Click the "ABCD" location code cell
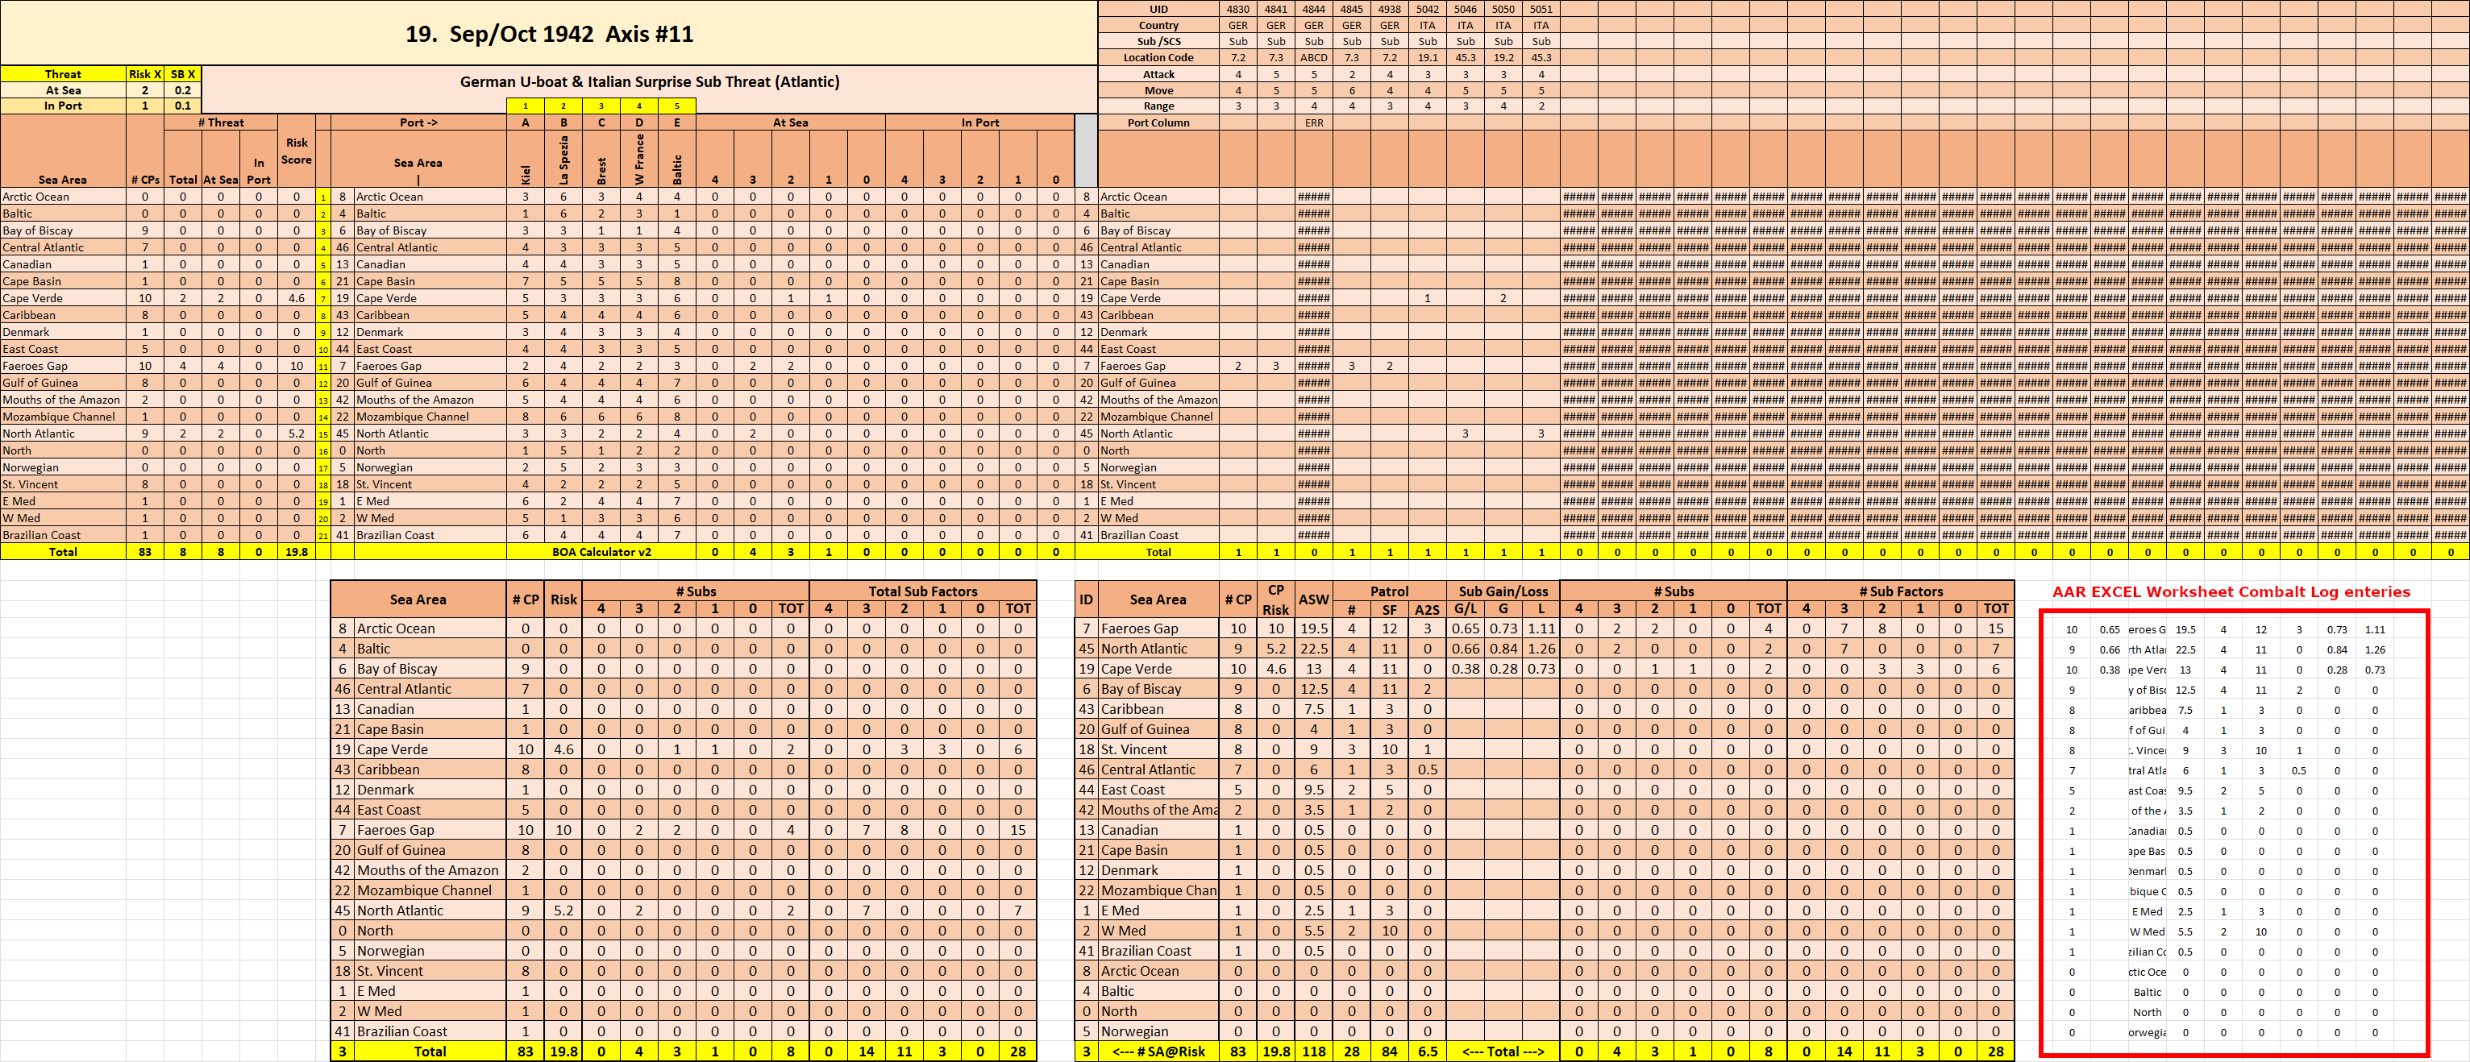Screen dimensions: 2470x1062 (1314, 57)
